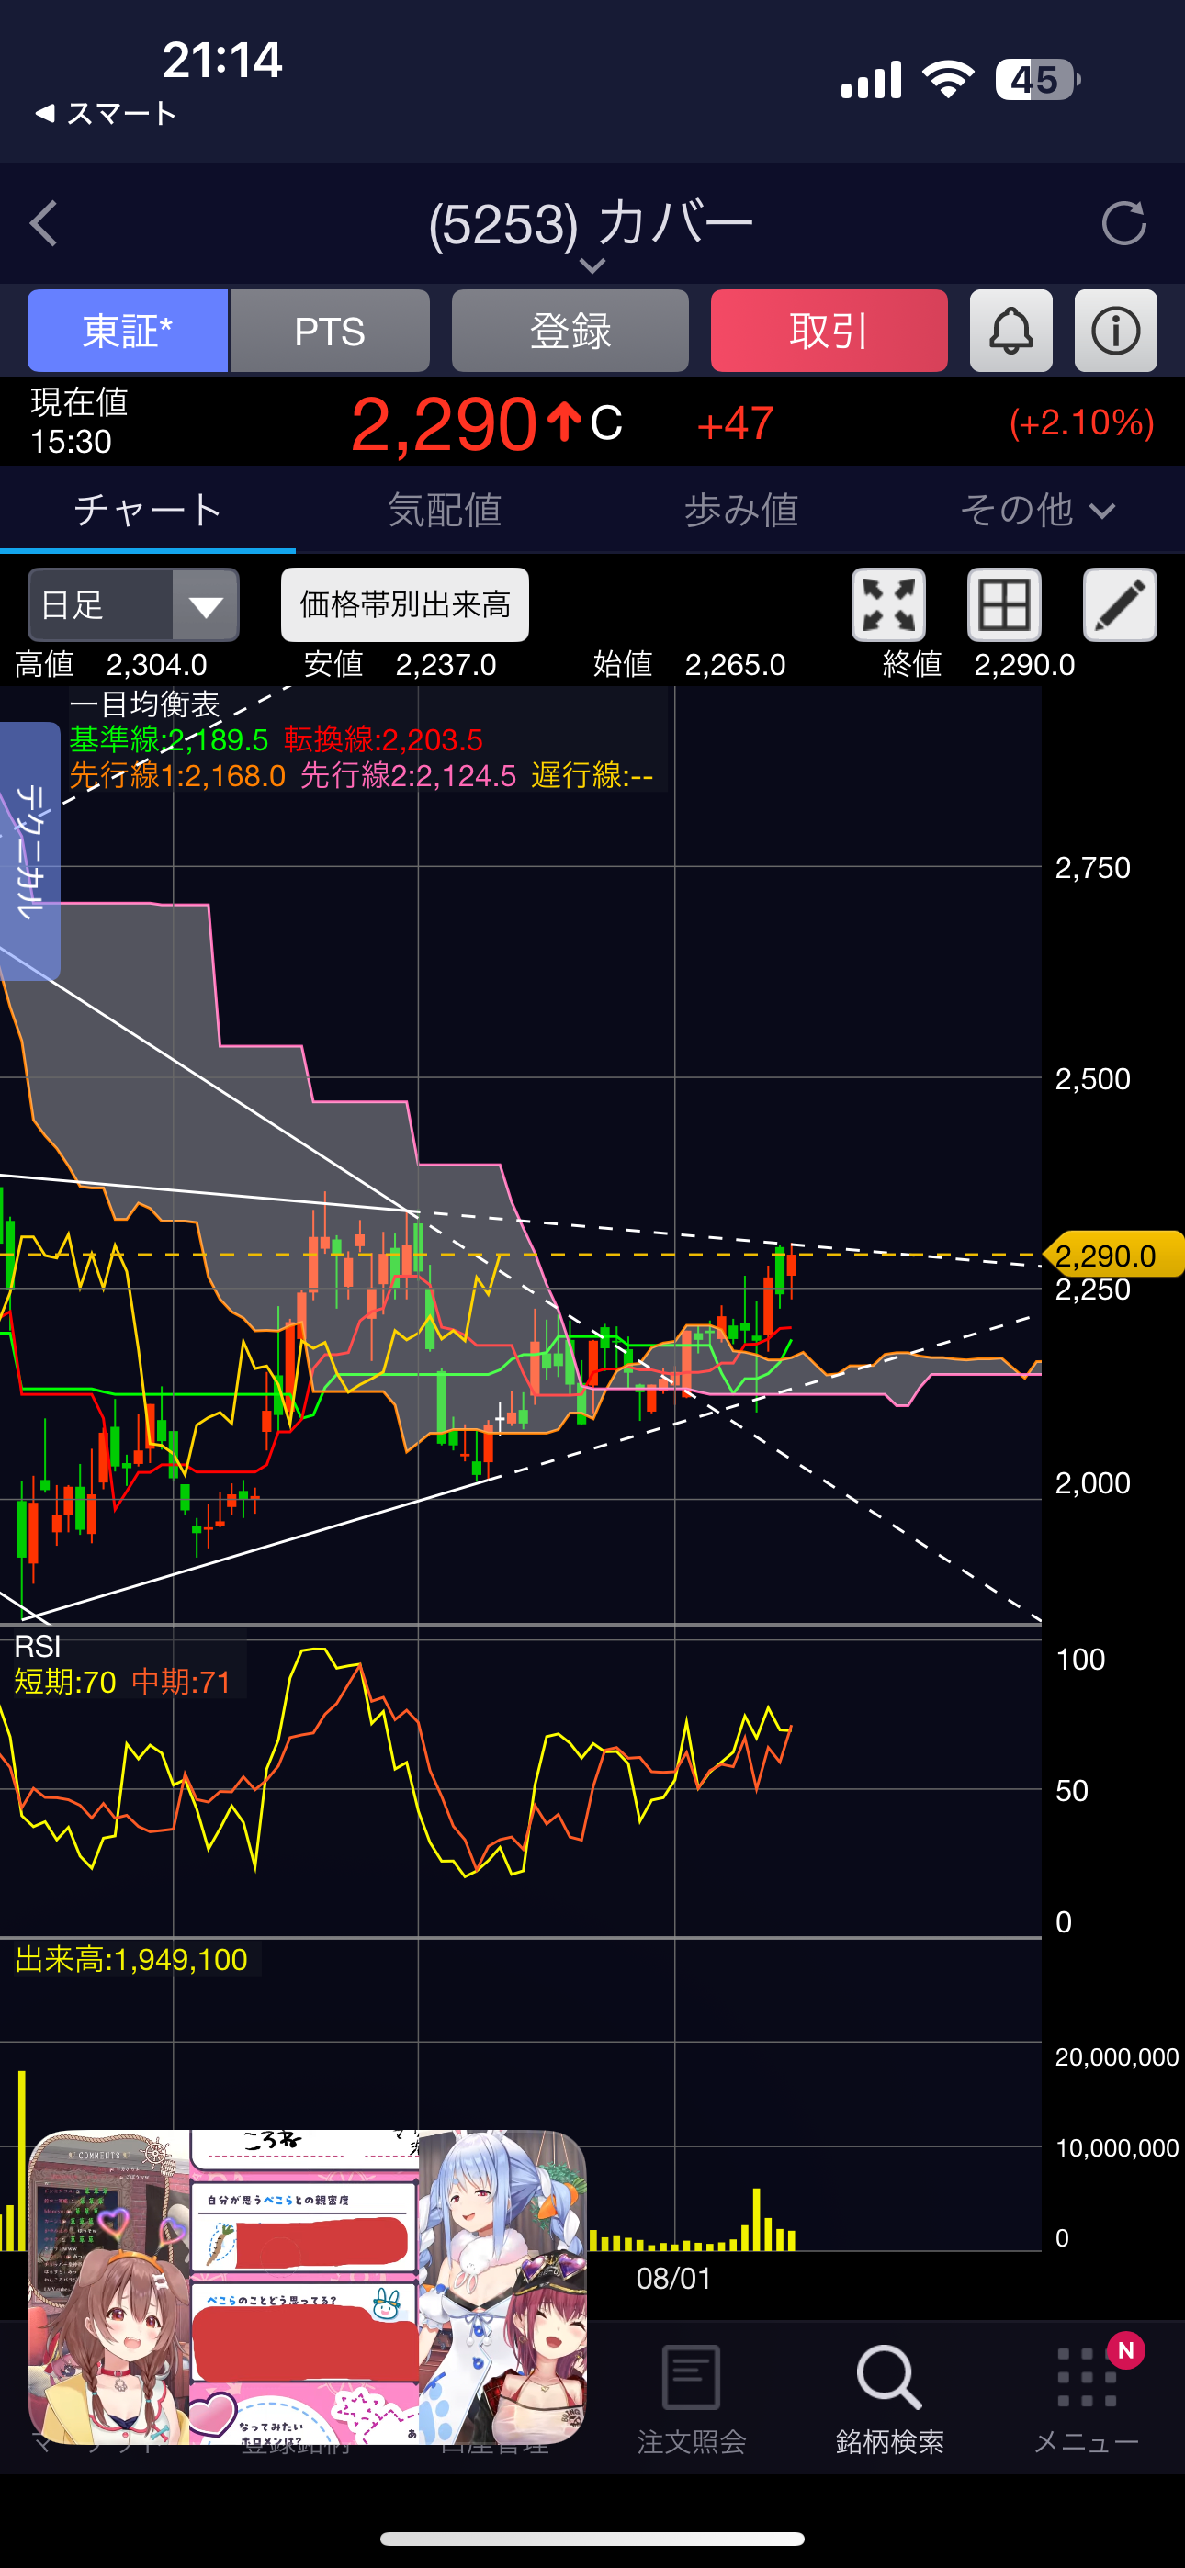Expand chart to fullscreen

tap(887, 605)
